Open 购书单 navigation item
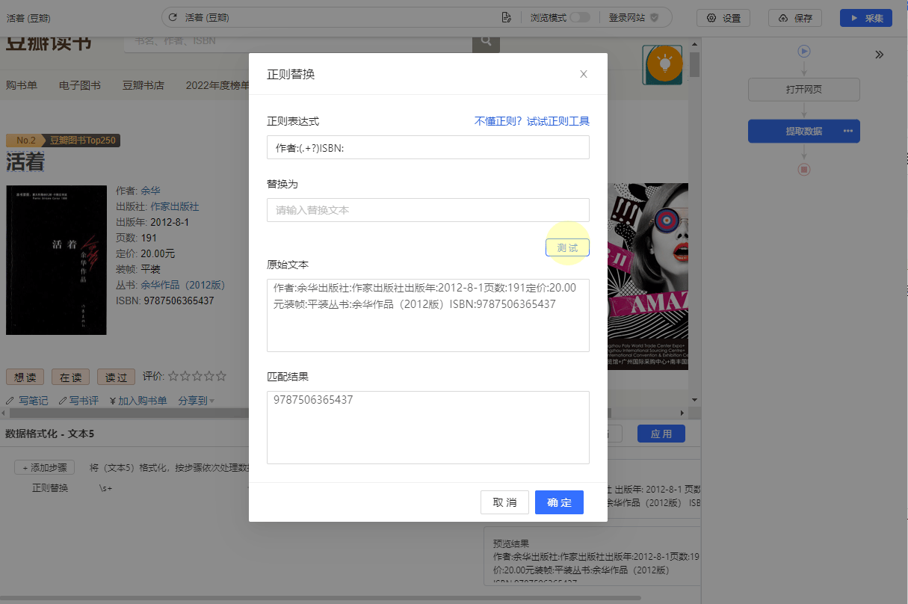Image resolution: width=908 pixels, height=604 pixels. [21, 85]
